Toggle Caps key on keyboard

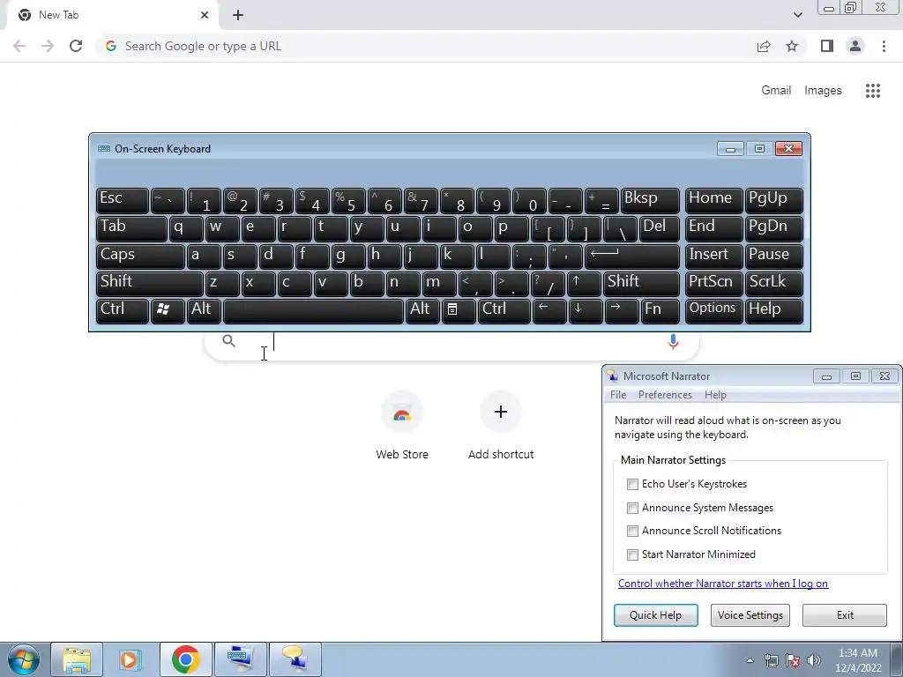coord(140,257)
